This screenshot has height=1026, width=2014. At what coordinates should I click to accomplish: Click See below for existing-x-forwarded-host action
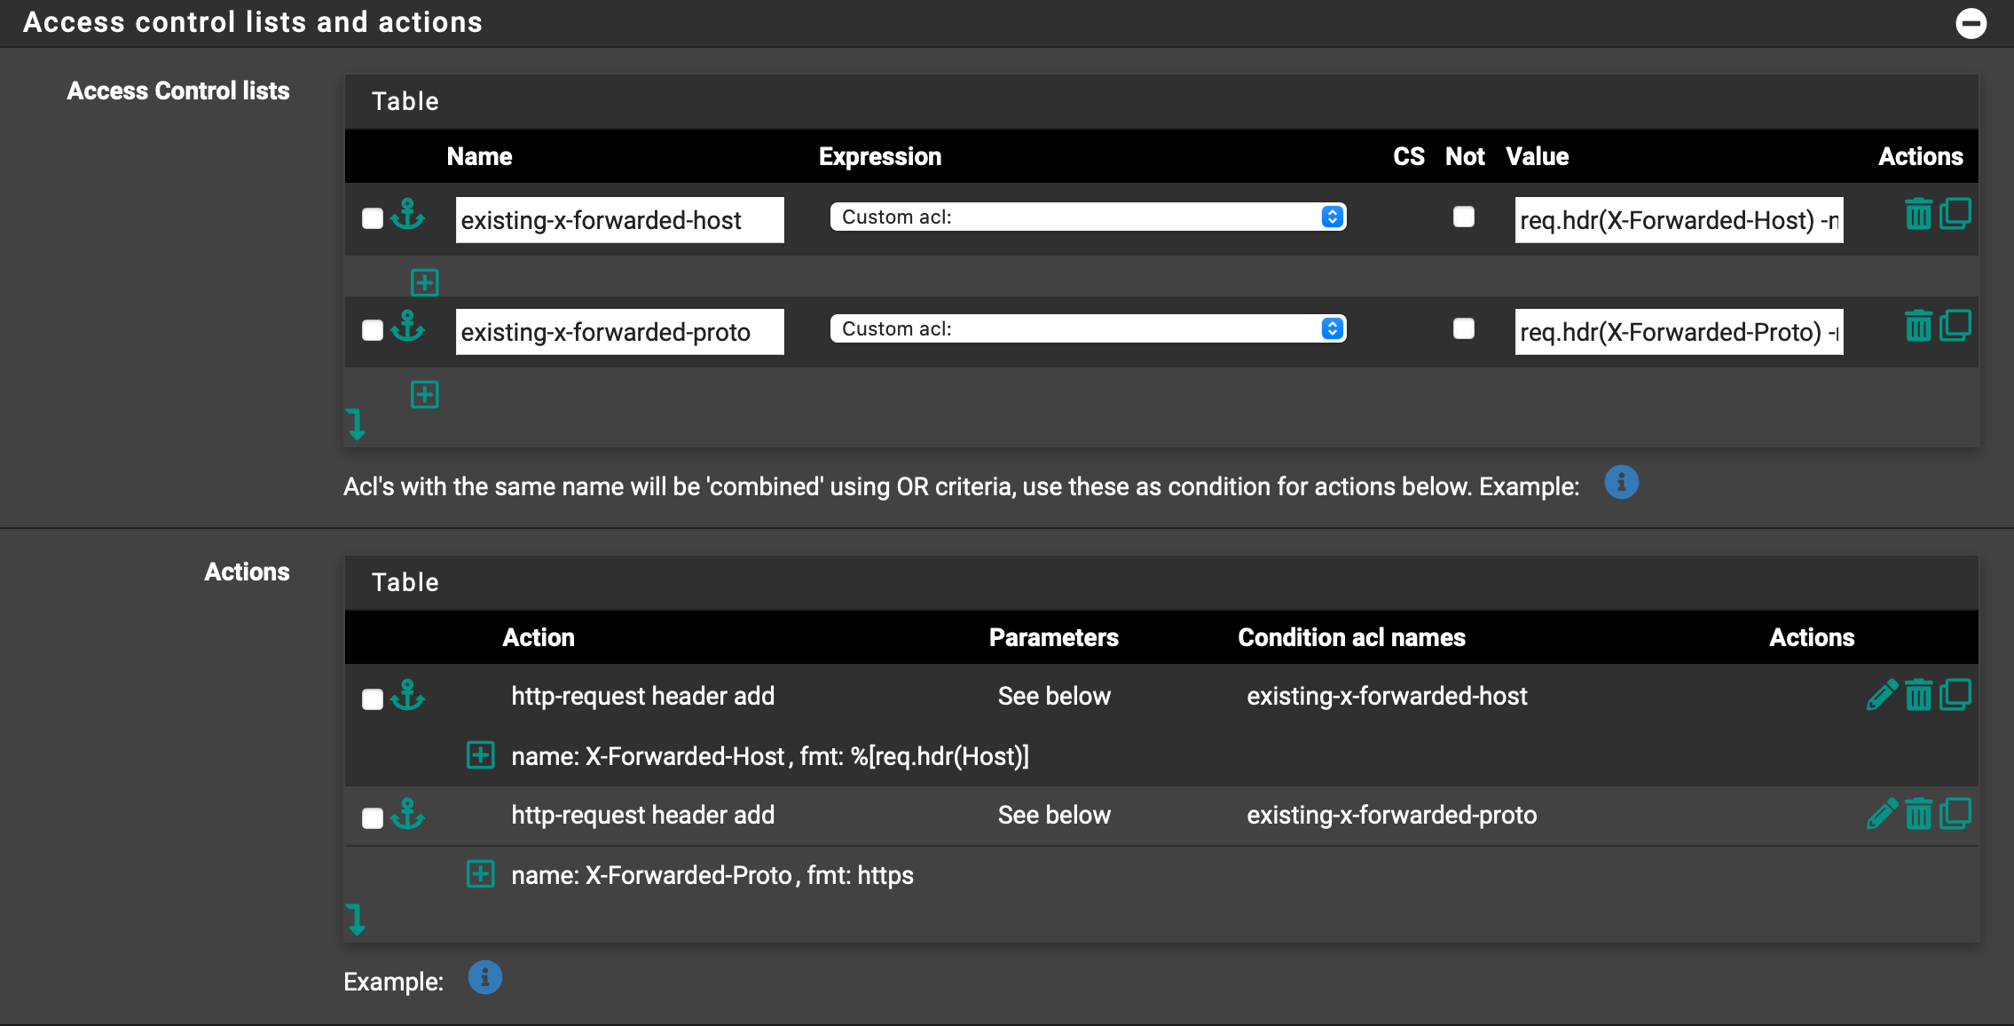1054,696
